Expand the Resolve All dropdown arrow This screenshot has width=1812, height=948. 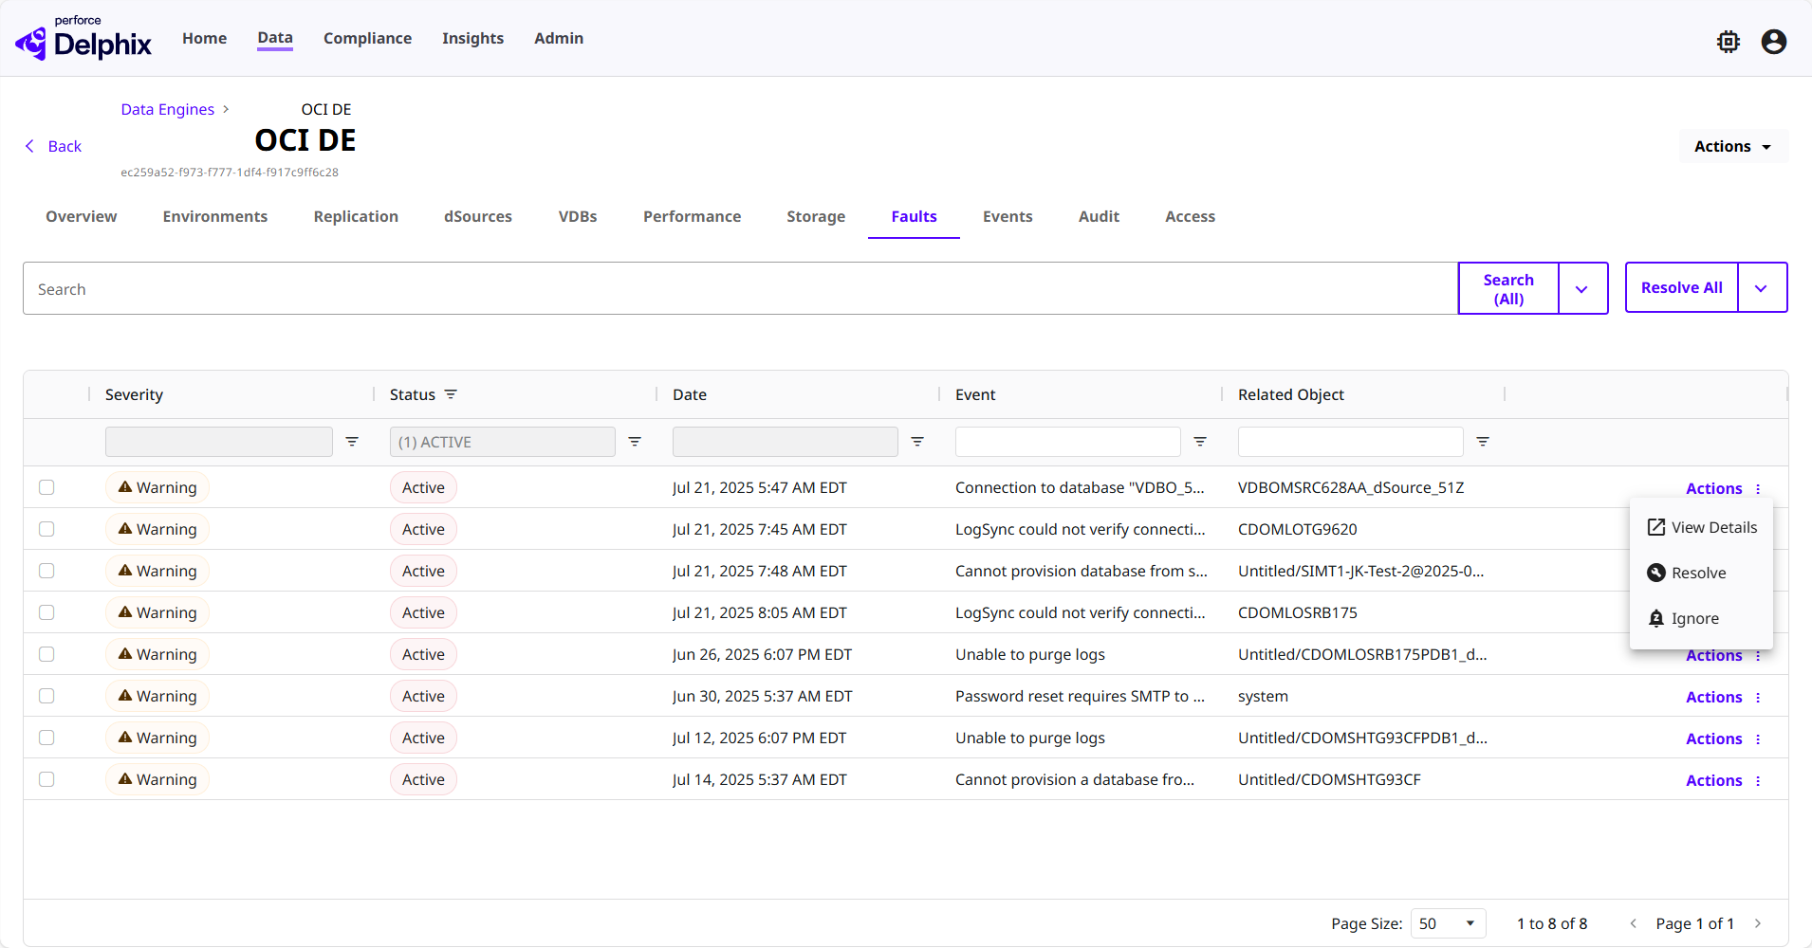(x=1762, y=287)
